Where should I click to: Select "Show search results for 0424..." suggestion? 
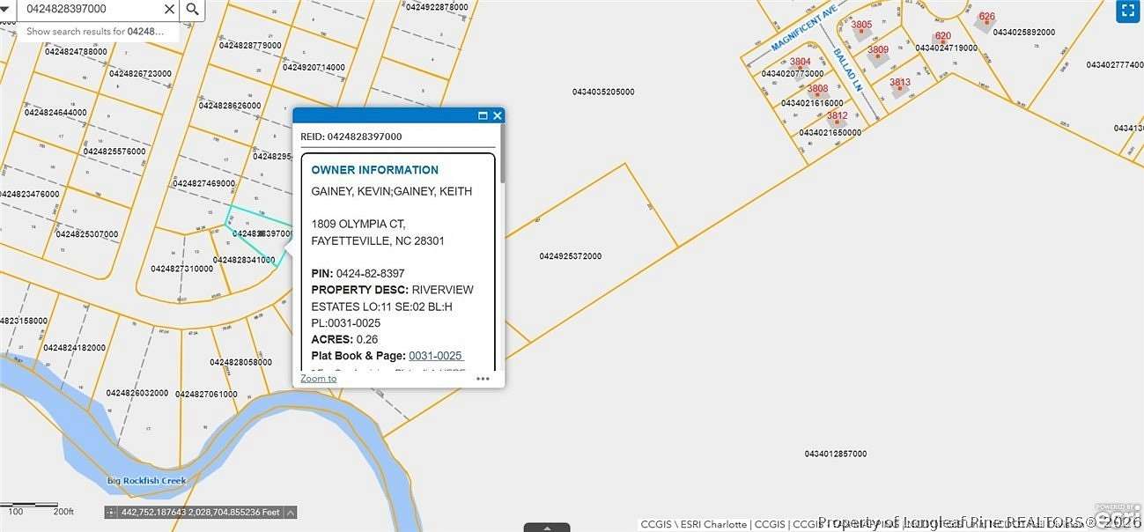(x=94, y=31)
